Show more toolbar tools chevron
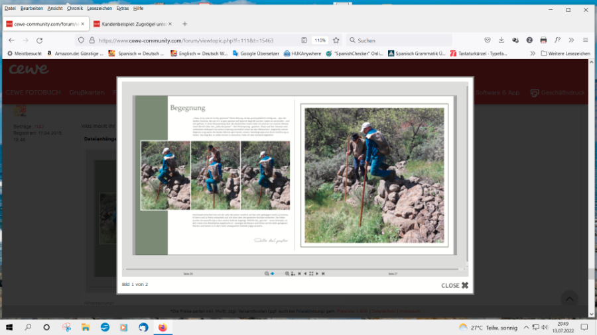Viewport: 597px width, 335px height. 572,40
